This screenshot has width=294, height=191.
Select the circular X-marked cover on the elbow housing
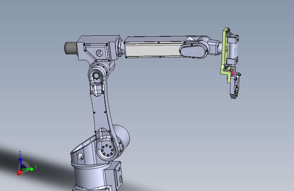[100, 53]
